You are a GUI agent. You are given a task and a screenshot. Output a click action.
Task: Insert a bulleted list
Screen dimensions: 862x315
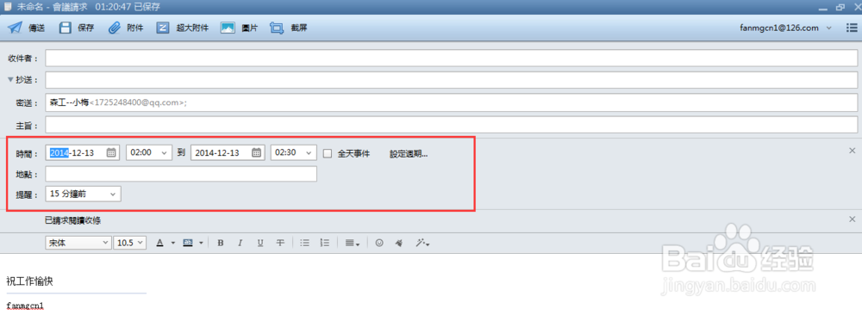[304, 243]
